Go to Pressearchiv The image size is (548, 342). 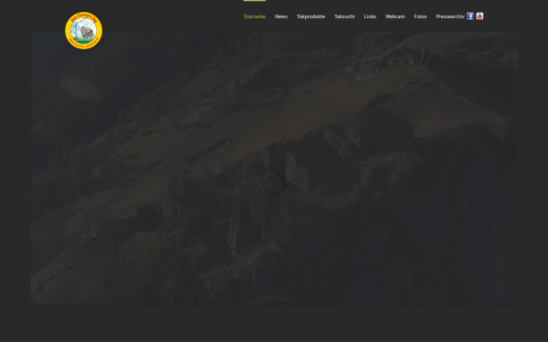point(450,16)
